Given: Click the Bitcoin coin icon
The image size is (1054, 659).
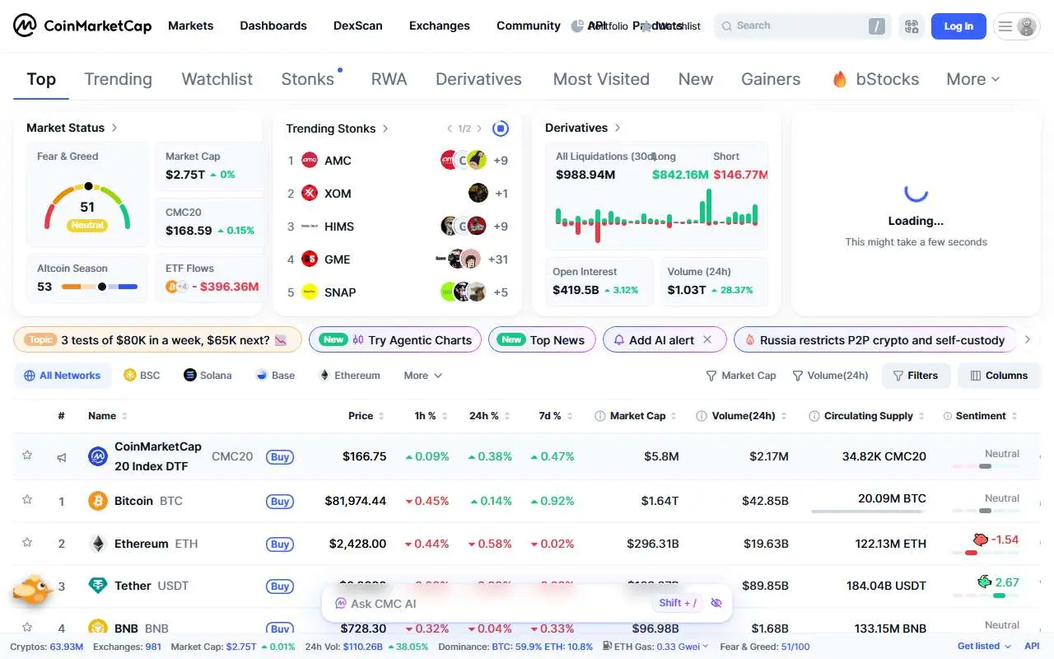Looking at the screenshot, I should coord(98,501).
